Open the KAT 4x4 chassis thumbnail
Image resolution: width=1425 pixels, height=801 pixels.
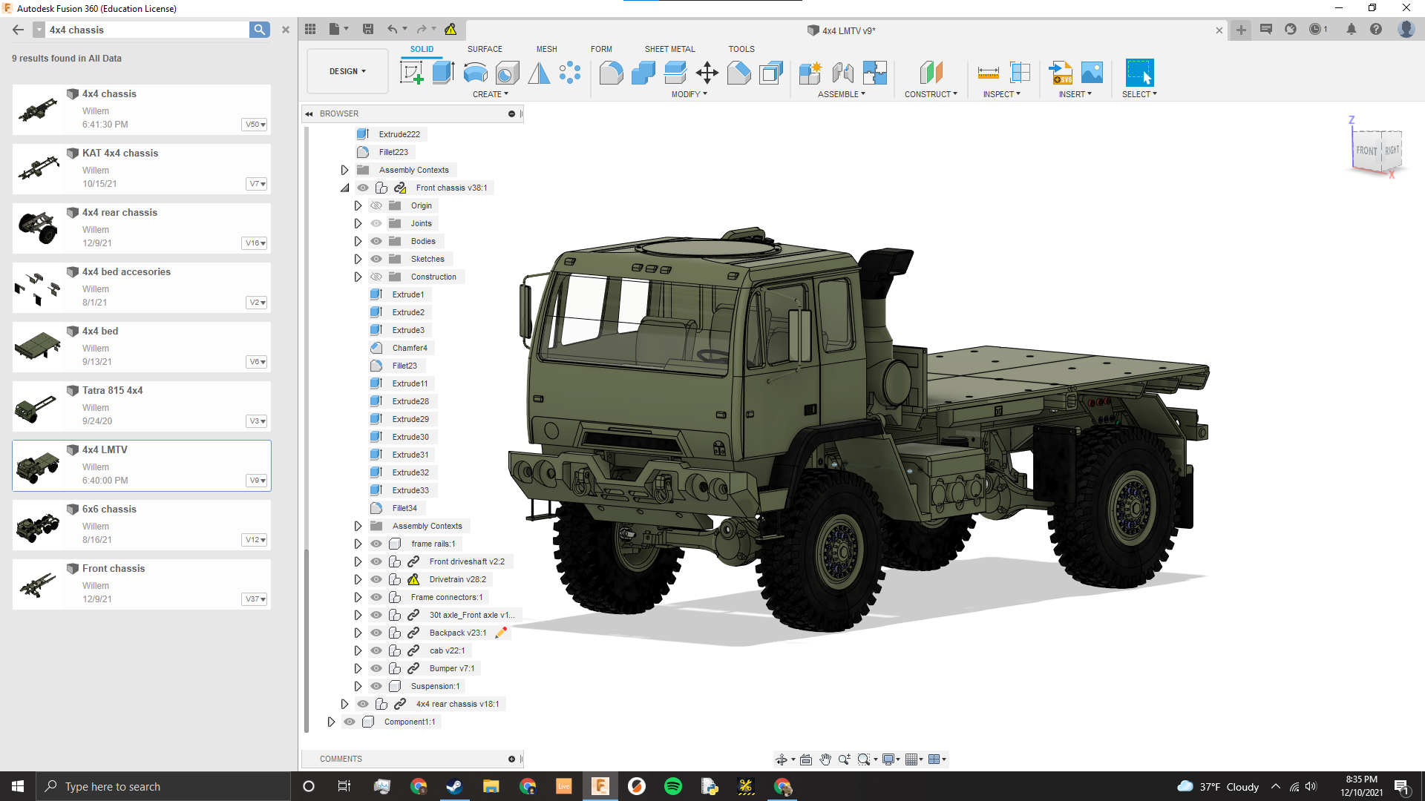[x=39, y=168]
